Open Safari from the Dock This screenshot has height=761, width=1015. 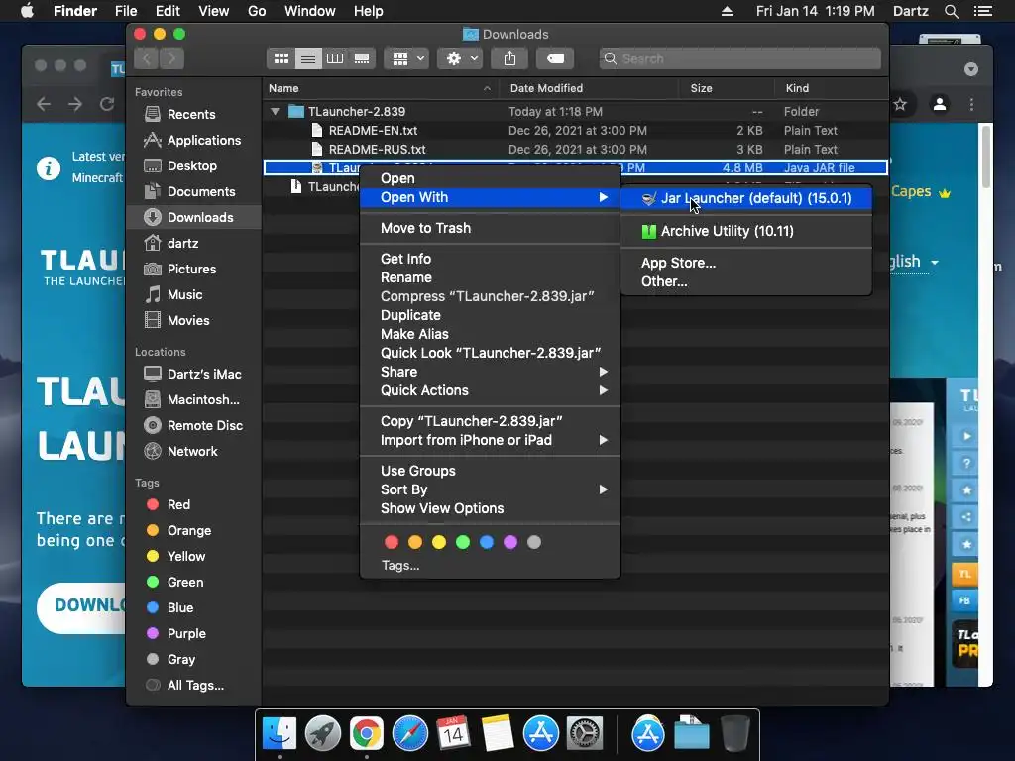pyautogui.click(x=409, y=734)
